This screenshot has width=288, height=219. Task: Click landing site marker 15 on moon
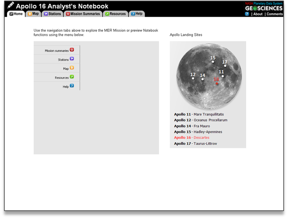[x=213, y=62]
